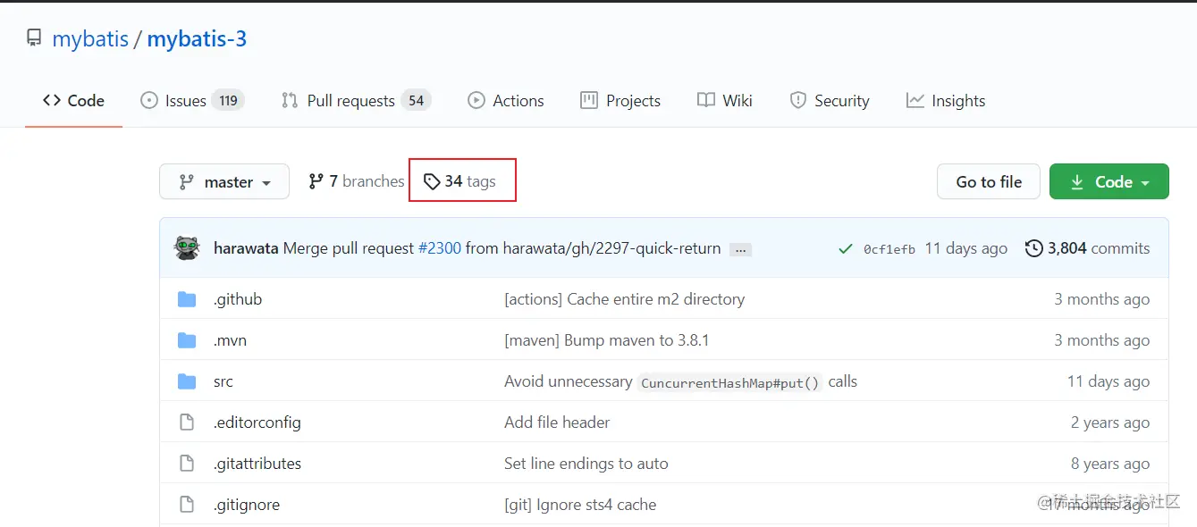Viewport: 1197px width, 527px height.
Task: Open the 34 tags link
Action: click(460, 181)
